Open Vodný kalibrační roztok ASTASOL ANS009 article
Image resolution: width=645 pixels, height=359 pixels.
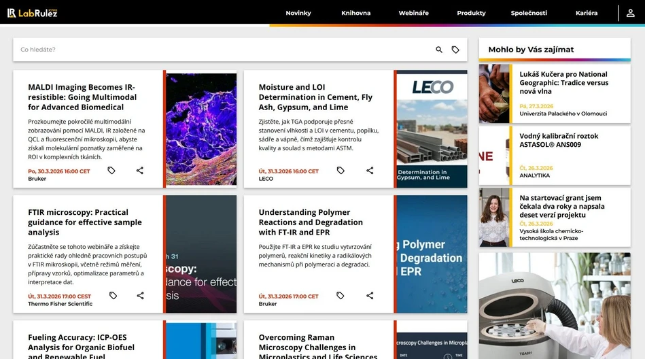[x=559, y=140]
